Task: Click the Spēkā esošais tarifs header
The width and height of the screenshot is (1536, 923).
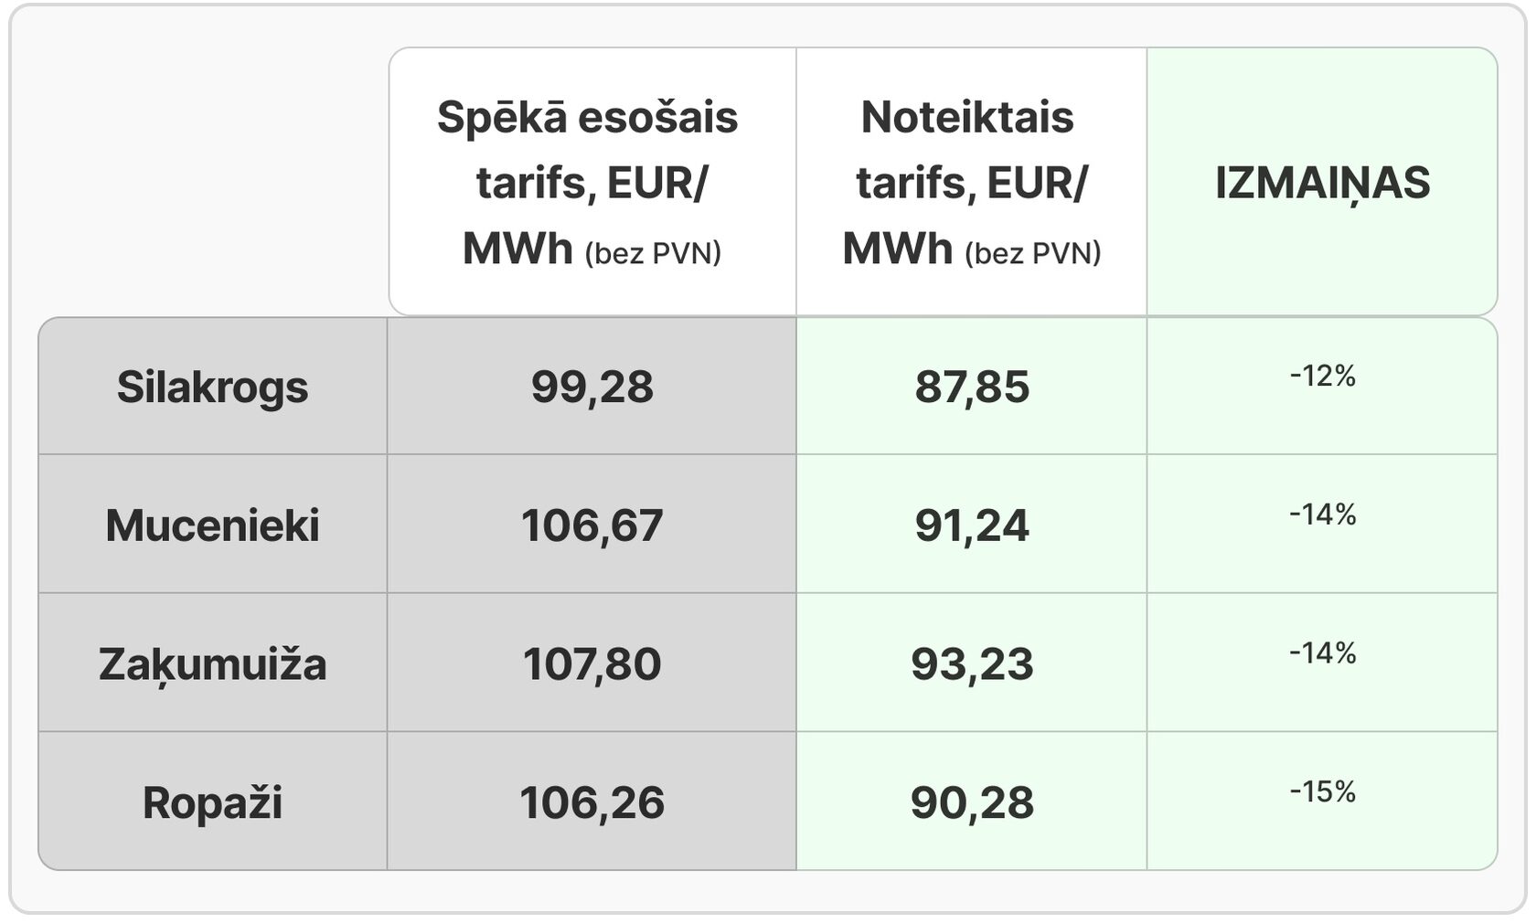Action: [592, 182]
